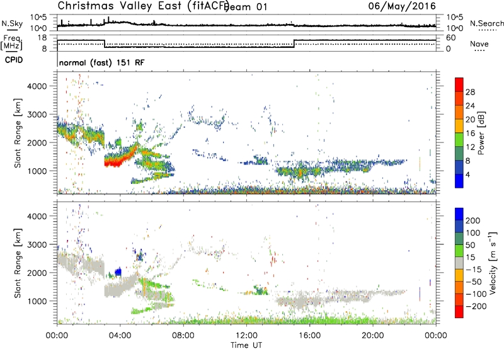
Task: Click the 'Beam 01' label
Action: (x=246, y=7)
